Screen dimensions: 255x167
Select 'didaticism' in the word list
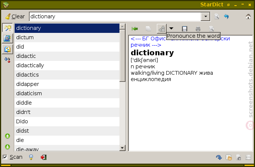click(67, 93)
